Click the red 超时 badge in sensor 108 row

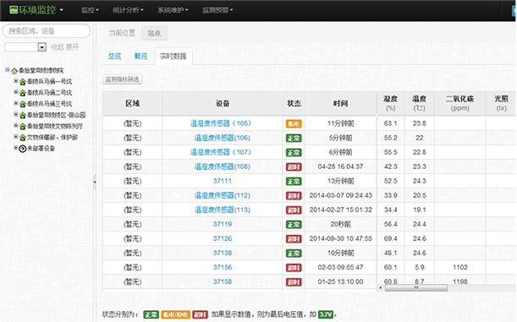[294, 167]
